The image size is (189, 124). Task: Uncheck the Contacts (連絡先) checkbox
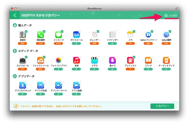click(x=26, y=31)
